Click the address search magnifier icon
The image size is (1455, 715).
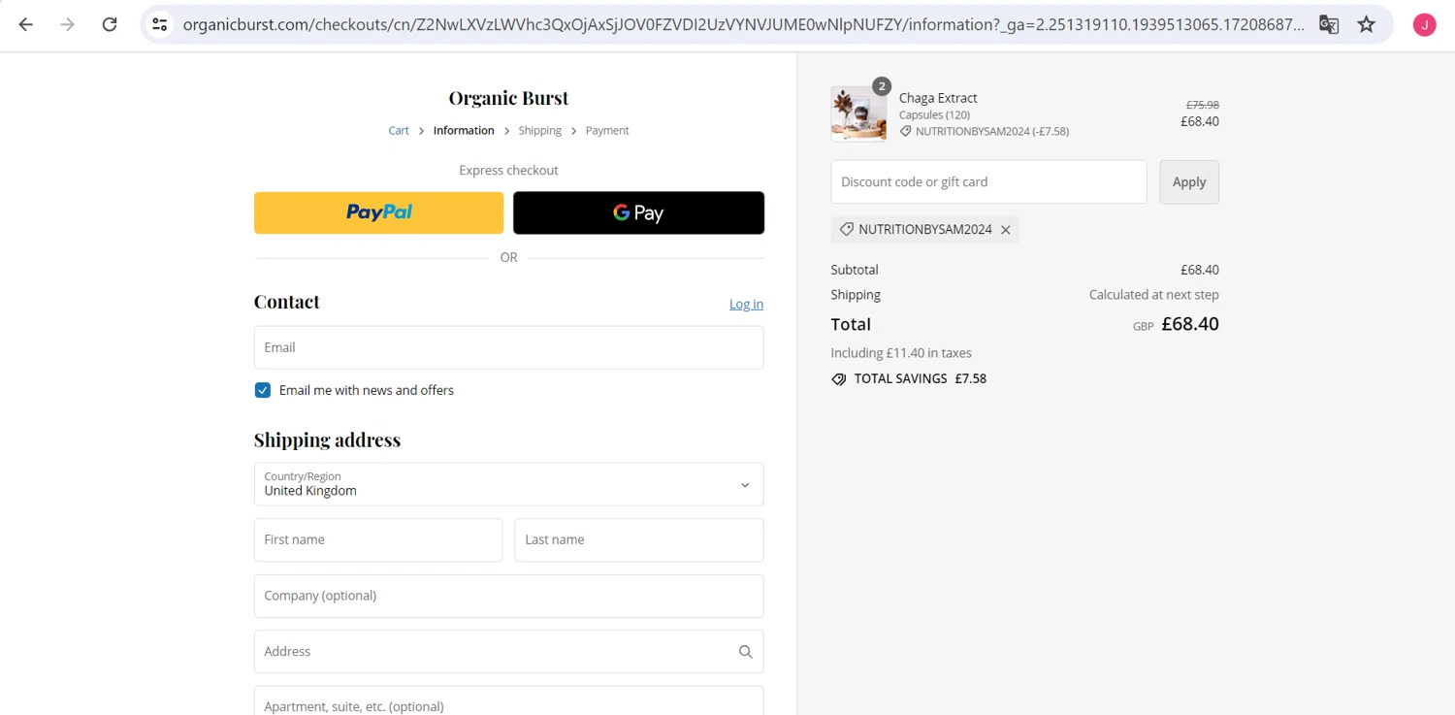pos(745,652)
